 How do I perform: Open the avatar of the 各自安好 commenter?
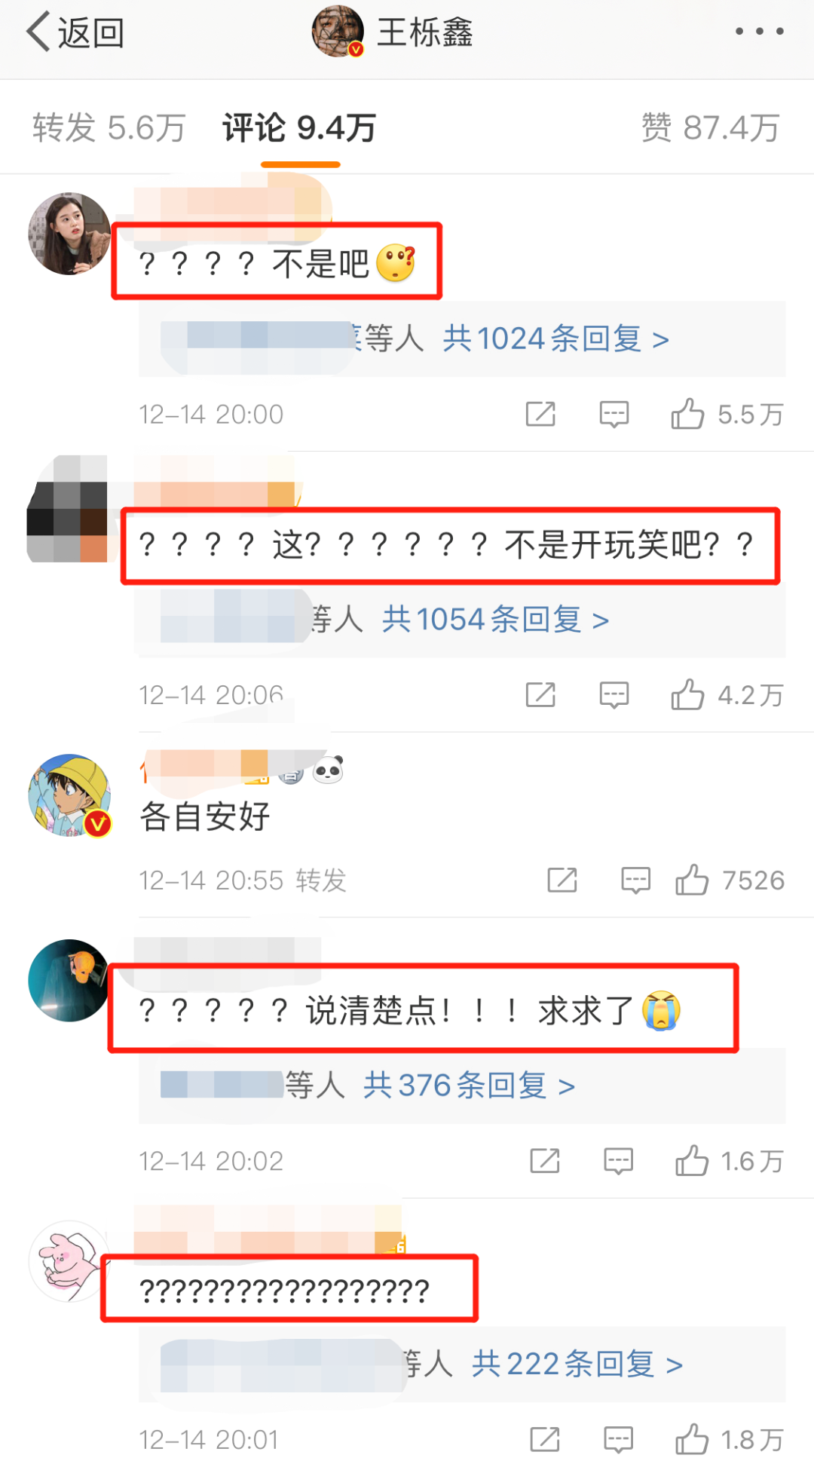pos(69,795)
